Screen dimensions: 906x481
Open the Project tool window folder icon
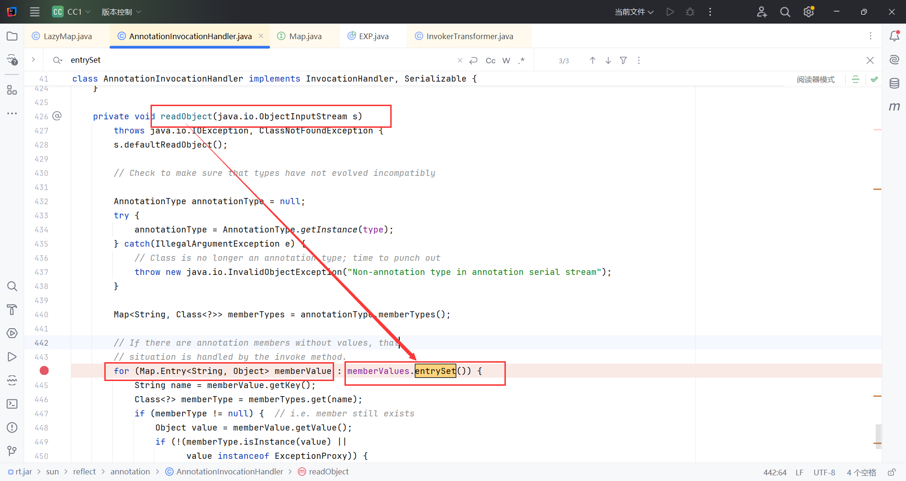point(12,36)
